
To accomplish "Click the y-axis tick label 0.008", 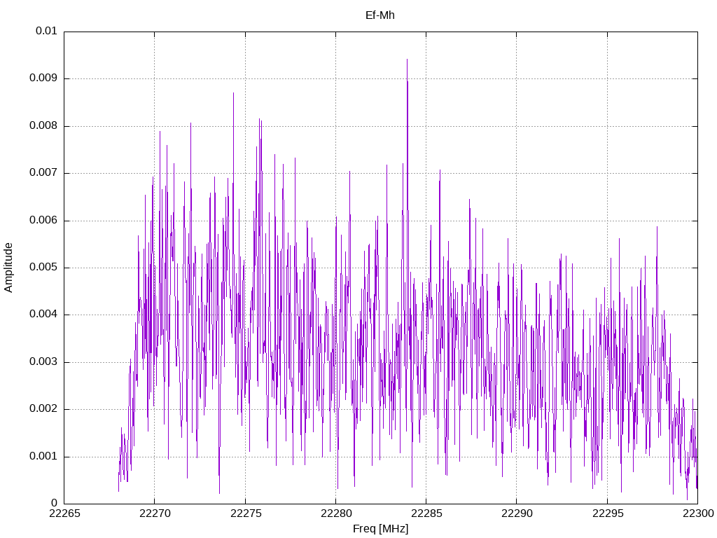I will coord(43,126).
